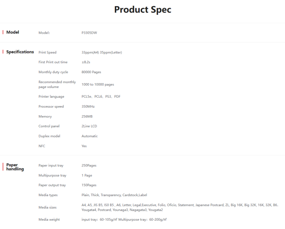Click the 256MB memory value

pyautogui.click(x=87, y=116)
